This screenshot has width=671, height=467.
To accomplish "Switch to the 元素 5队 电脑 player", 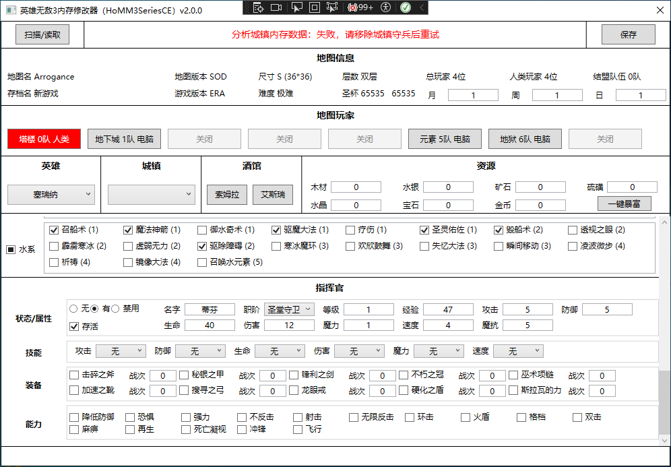I will [x=445, y=139].
